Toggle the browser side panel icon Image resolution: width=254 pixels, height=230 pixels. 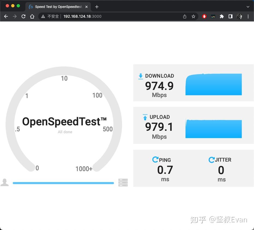click(231, 16)
